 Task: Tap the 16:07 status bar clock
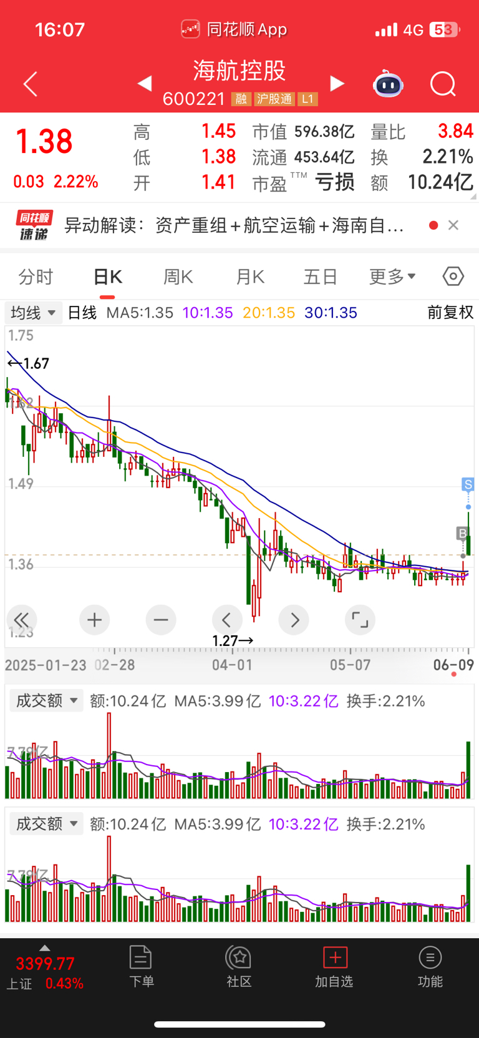[60, 29]
